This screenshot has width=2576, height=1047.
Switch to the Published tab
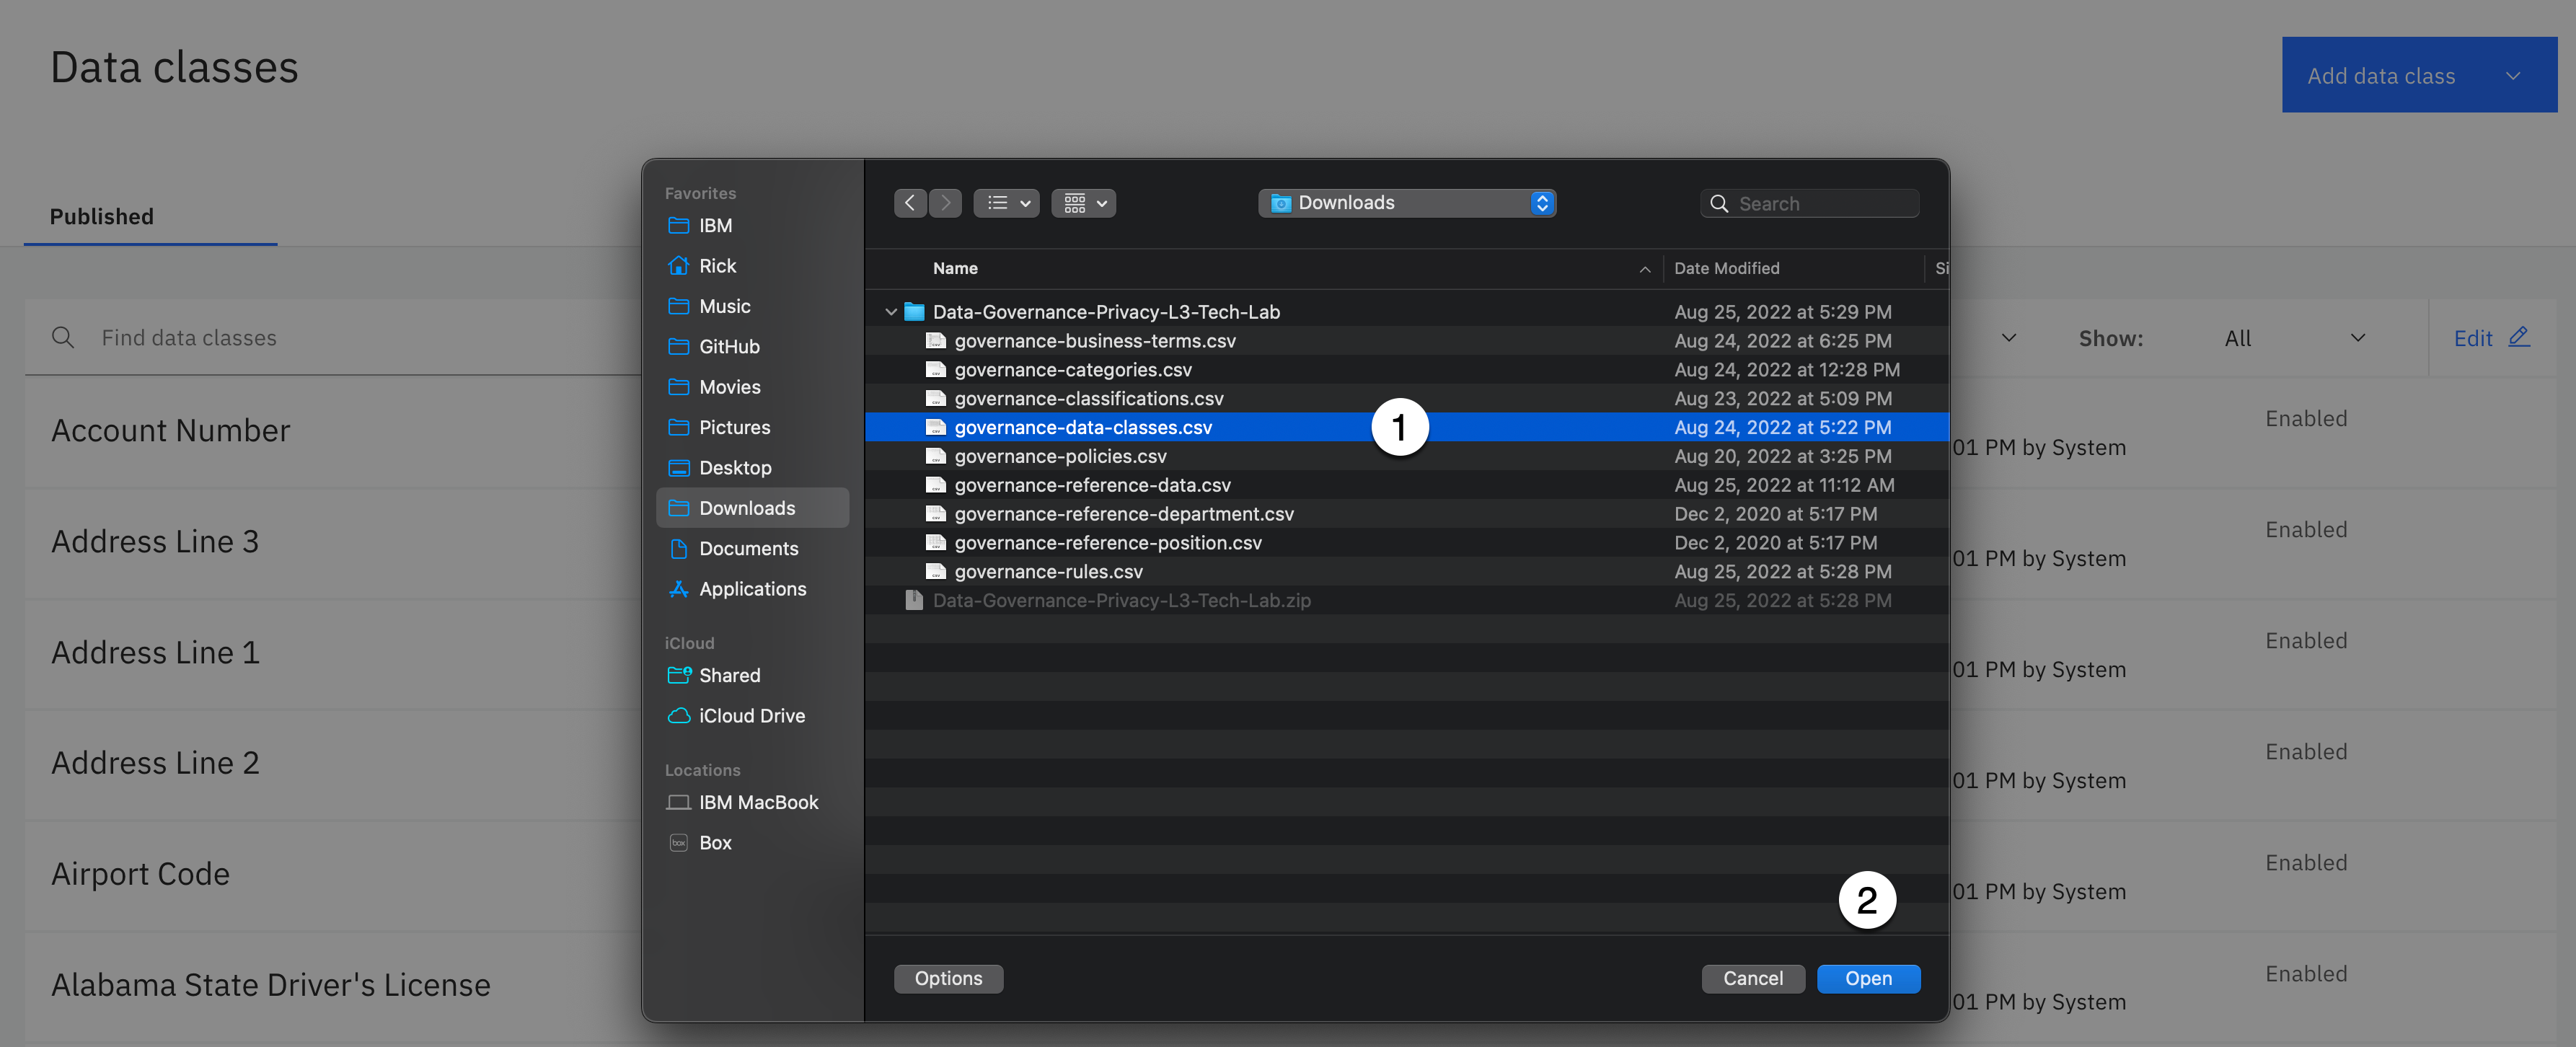(102, 217)
